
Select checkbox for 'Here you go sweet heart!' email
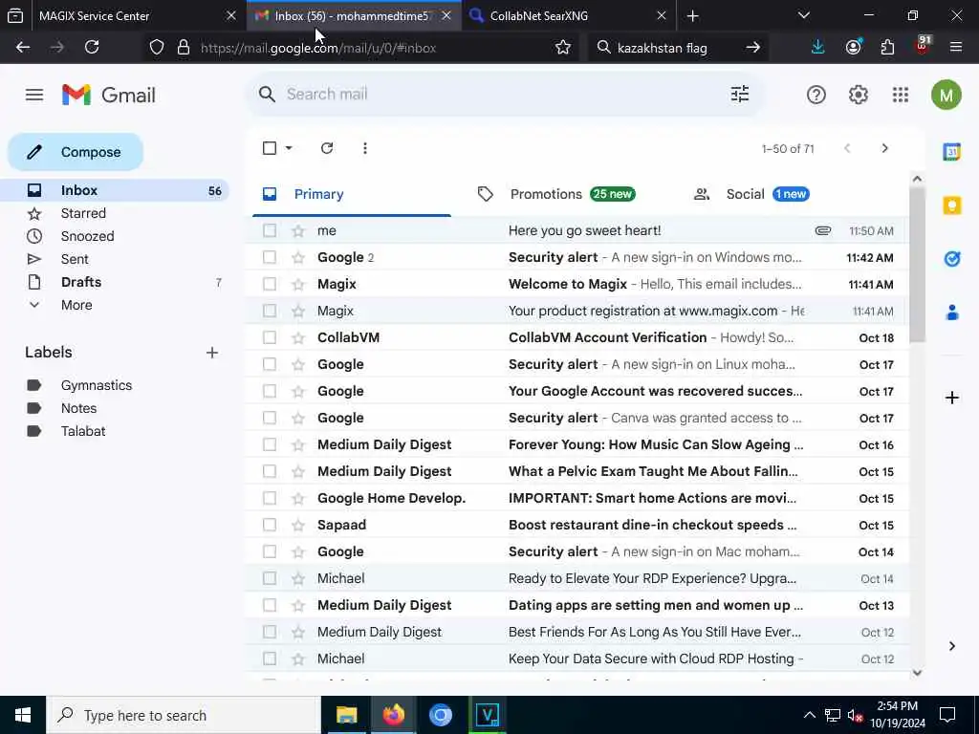click(270, 230)
